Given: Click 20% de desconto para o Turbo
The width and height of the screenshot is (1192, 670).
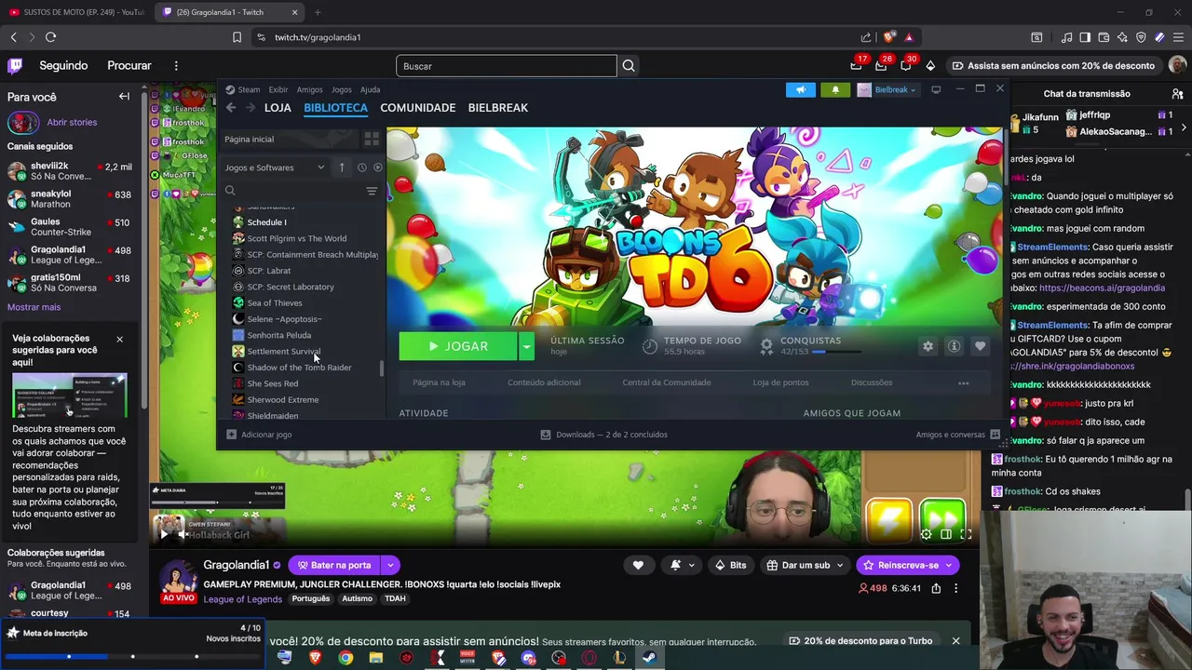Looking at the screenshot, I should tap(860, 641).
